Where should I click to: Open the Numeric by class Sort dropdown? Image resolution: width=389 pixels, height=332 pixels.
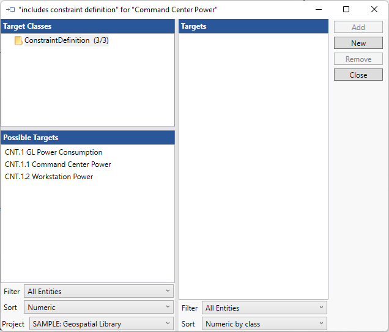pyautogui.click(x=264, y=324)
